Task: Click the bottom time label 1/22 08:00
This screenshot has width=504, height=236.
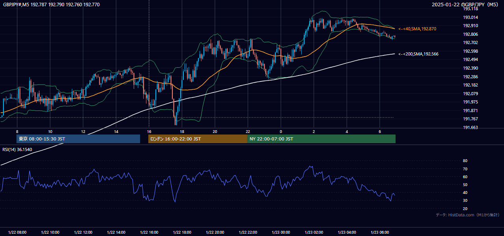Action: [x=17, y=232]
